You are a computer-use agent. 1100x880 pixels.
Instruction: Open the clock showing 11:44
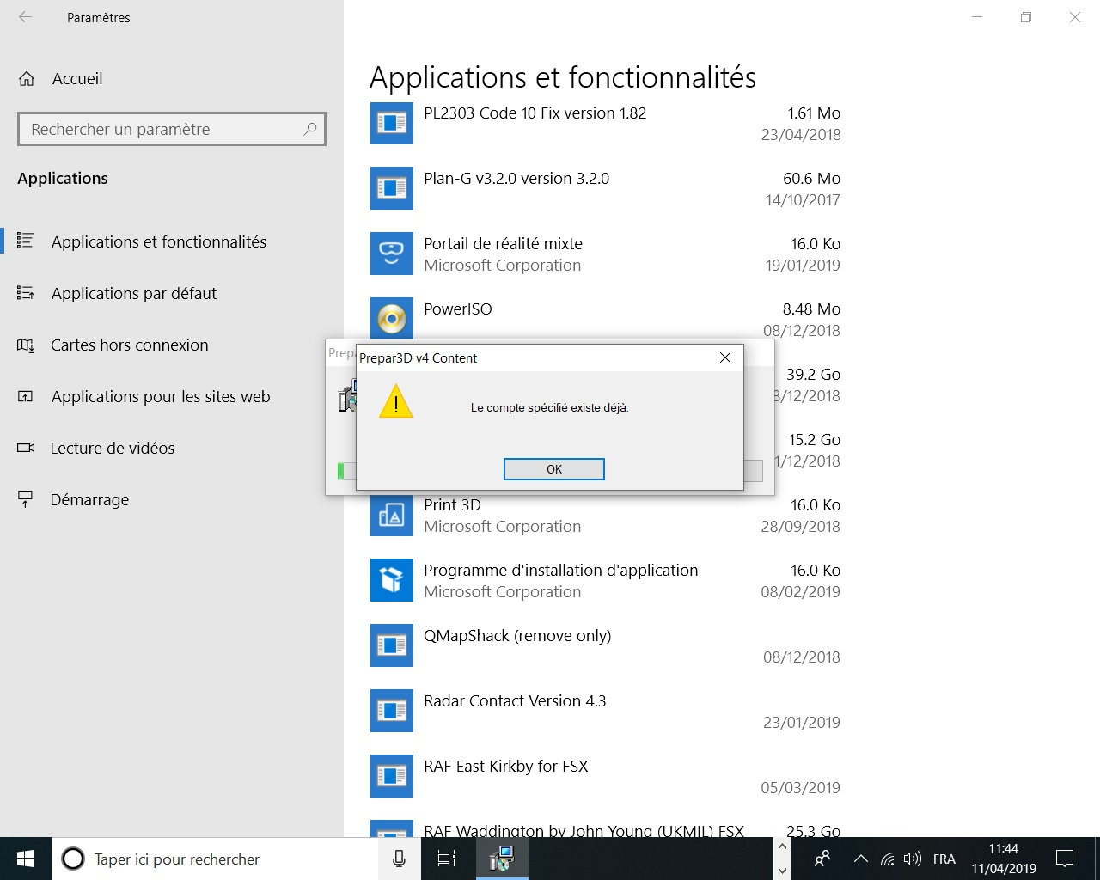1004,859
